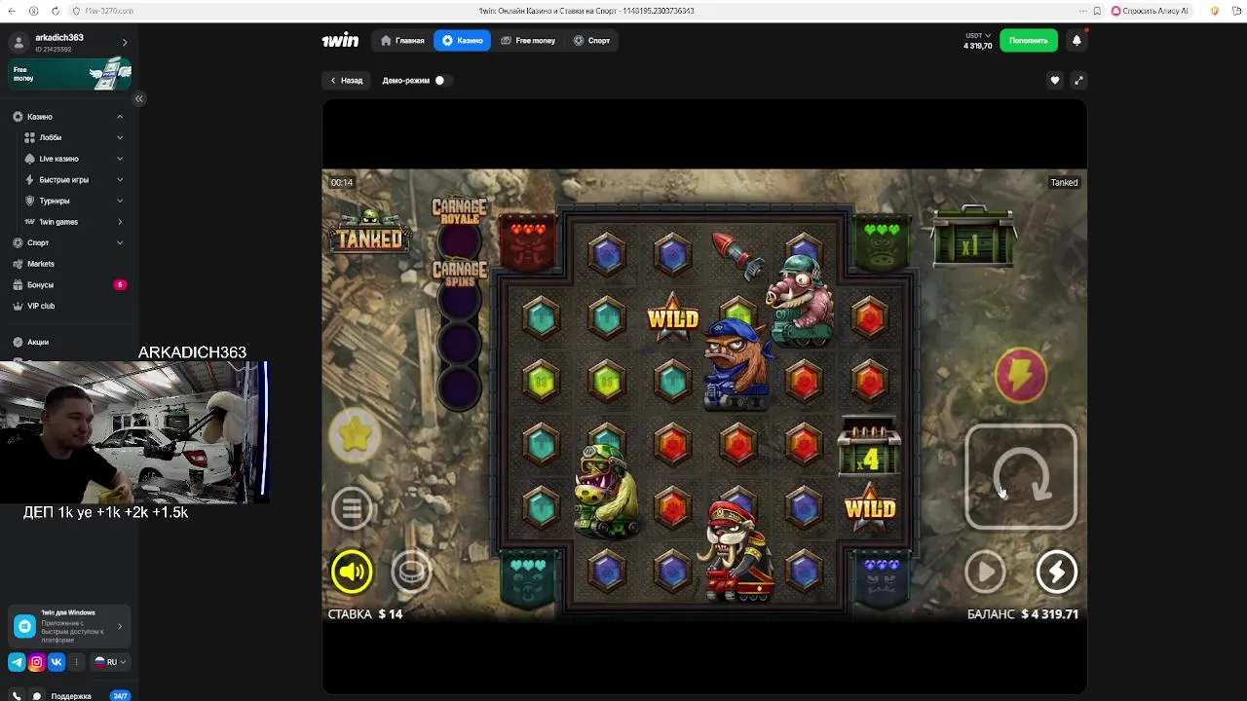Go to the Главная tab
This screenshot has height=701, width=1247.
click(x=403, y=41)
